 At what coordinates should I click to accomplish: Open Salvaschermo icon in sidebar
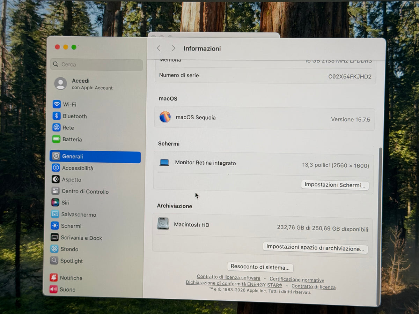tap(55, 214)
